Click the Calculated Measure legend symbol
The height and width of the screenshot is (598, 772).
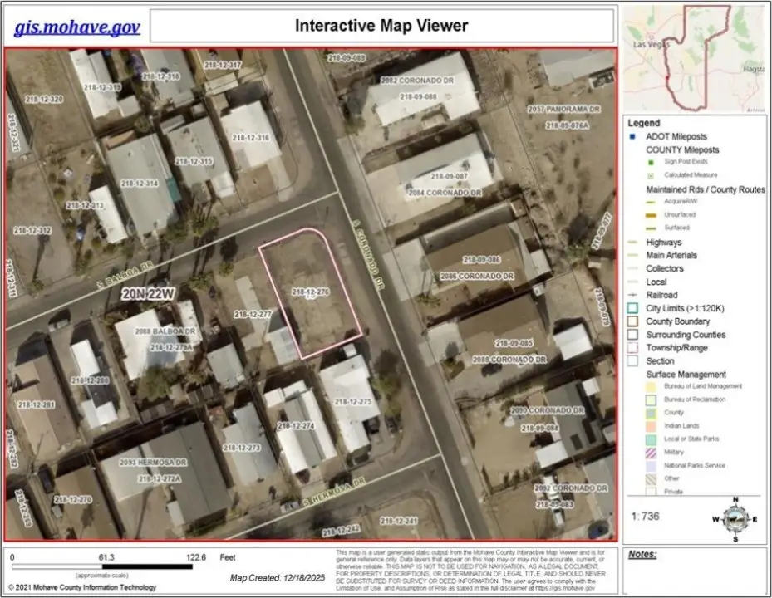click(651, 175)
